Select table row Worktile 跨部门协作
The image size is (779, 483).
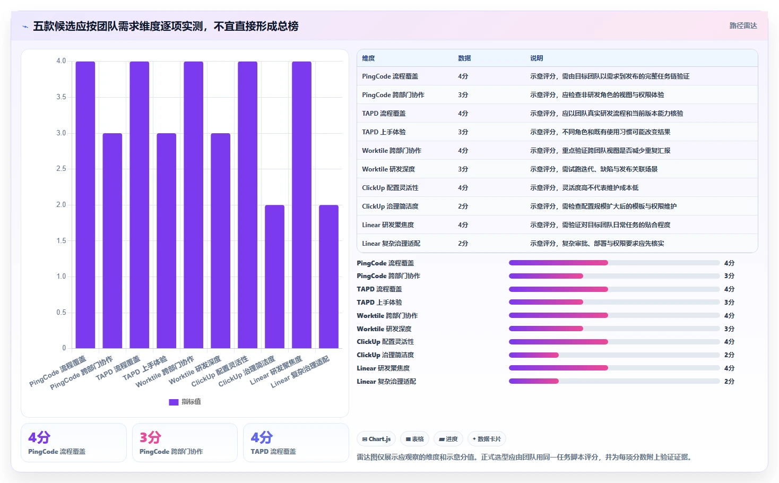[x=557, y=151]
